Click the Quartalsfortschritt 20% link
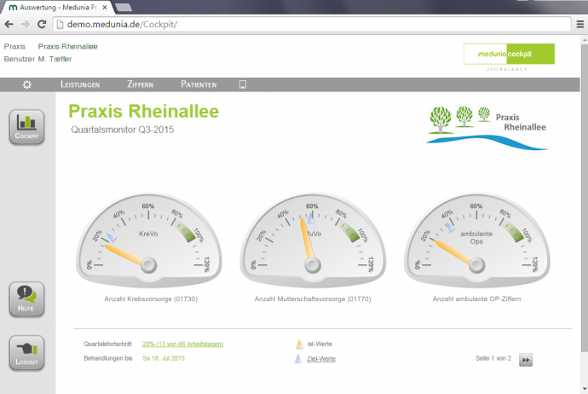Viewport: 588px width, 394px height. point(182,344)
